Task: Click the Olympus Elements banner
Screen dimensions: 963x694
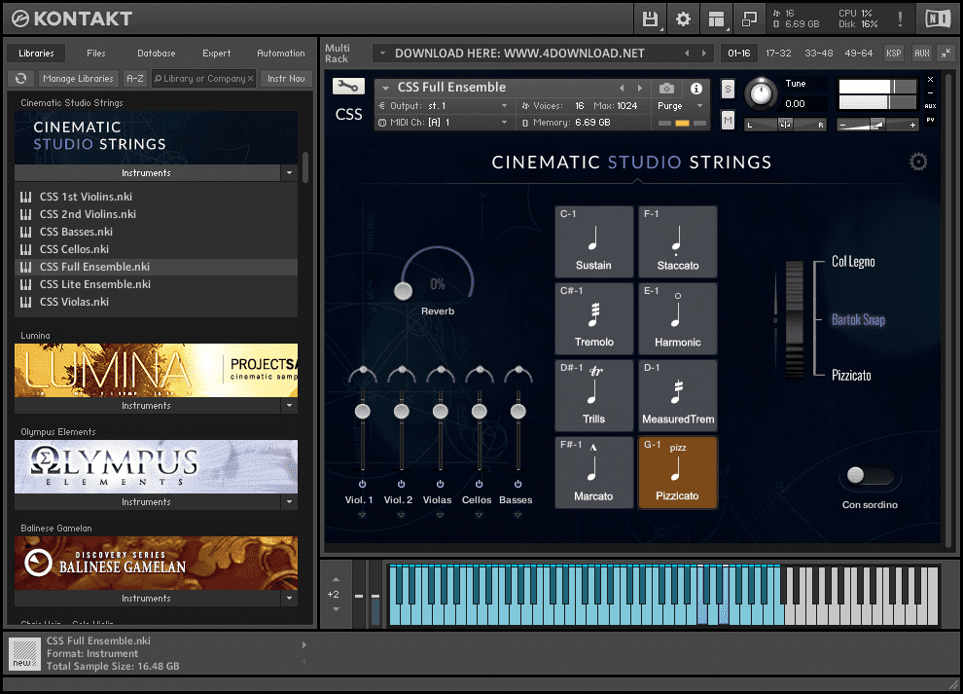Action: (156, 466)
